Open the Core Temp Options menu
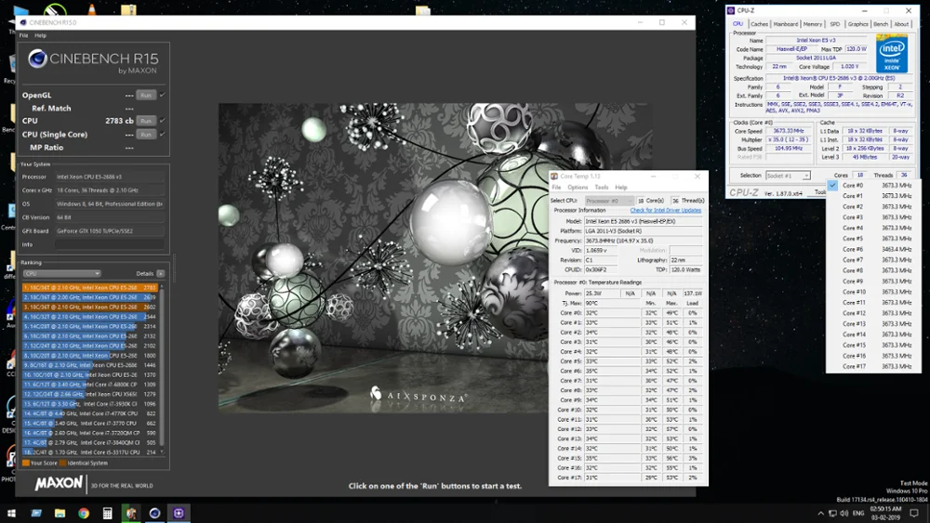930x523 pixels. tap(578, 188)
